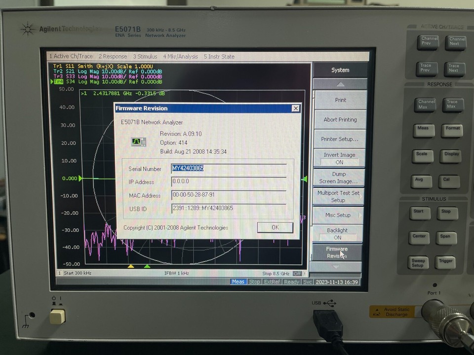Image resolution: width=474 pixels, height=355 pixels.
Task: Click the Ready indicator on the status bar
Action: pos(291,282)
